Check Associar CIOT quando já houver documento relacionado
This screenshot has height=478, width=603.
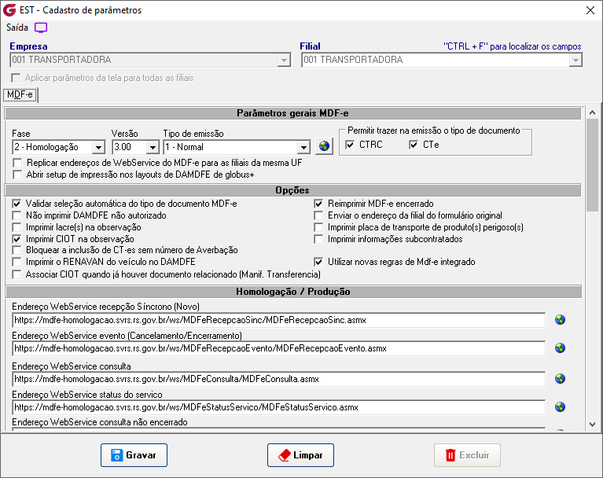click(17, 274)
